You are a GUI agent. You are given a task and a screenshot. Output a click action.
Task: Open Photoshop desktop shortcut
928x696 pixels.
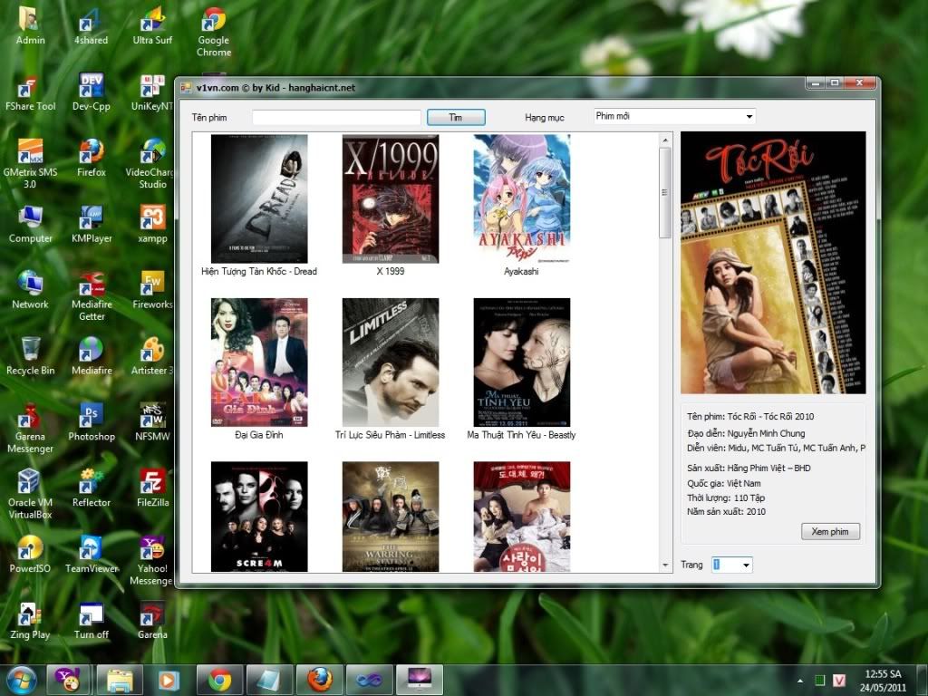coord(92,422)
